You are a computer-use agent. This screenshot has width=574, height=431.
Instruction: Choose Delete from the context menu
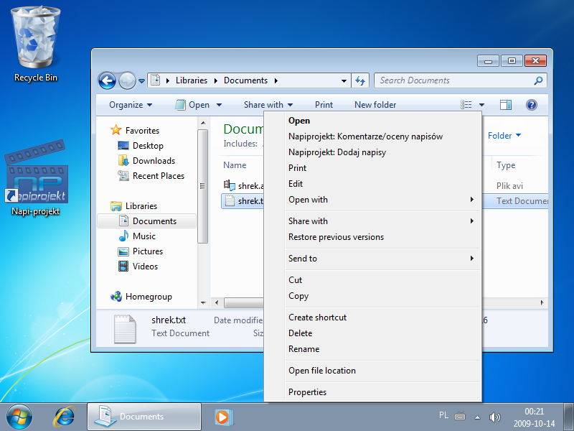click(383, 333)
